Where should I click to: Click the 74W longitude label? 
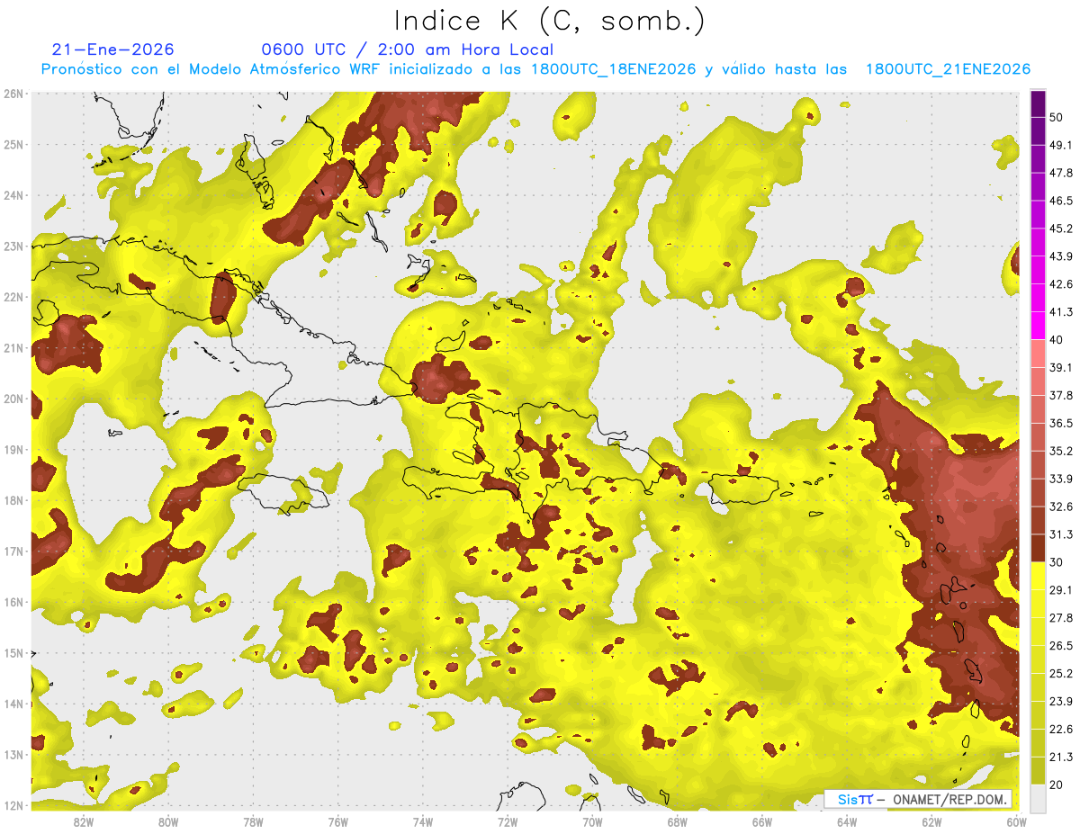[422, 822]
